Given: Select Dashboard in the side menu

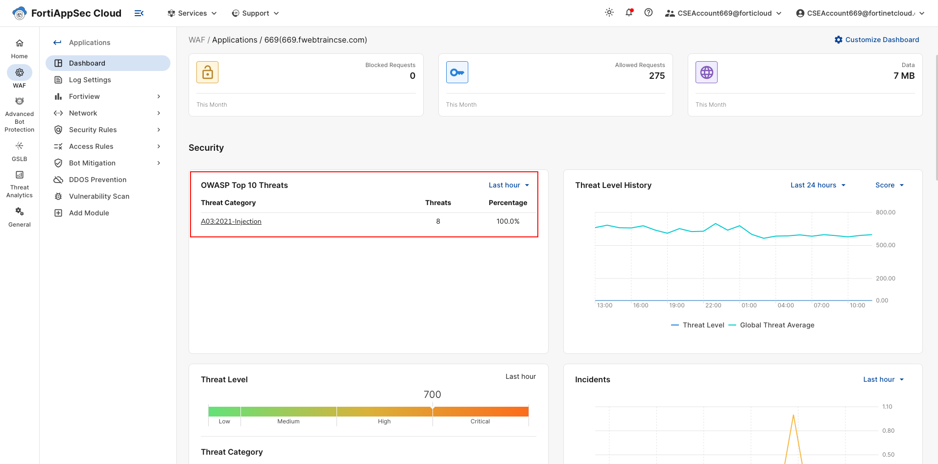Looking at the screenshot, I should [x=108, y=63].
